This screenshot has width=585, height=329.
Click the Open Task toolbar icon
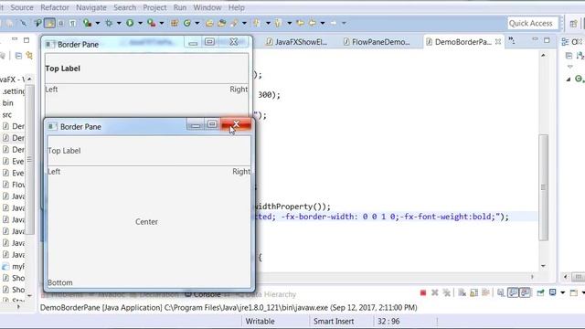coord(222,23)
